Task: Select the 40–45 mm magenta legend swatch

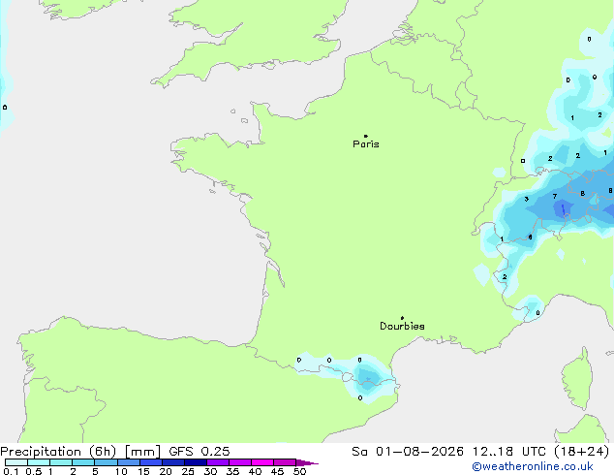Action: [x=262, y=462]
